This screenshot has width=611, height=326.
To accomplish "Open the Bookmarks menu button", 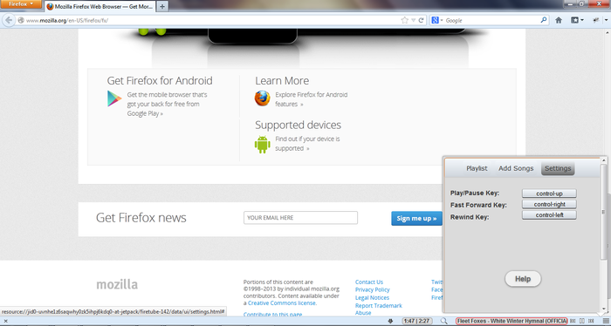I will (577, 20).
